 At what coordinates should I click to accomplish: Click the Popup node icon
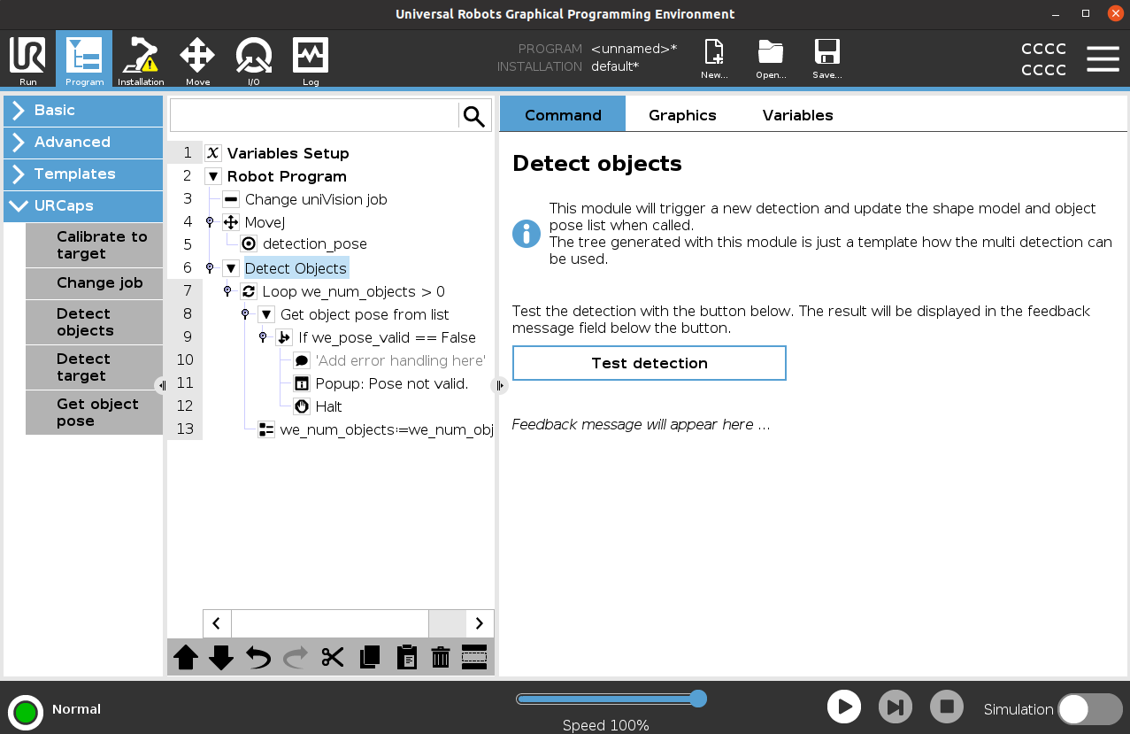click(302, 383)
